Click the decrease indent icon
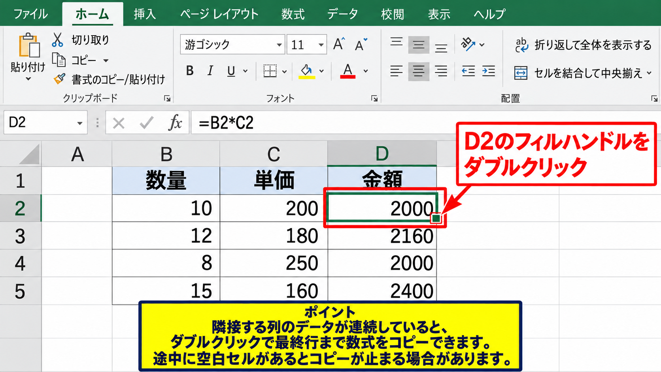661x372 pixels. (x=468, y=71)
